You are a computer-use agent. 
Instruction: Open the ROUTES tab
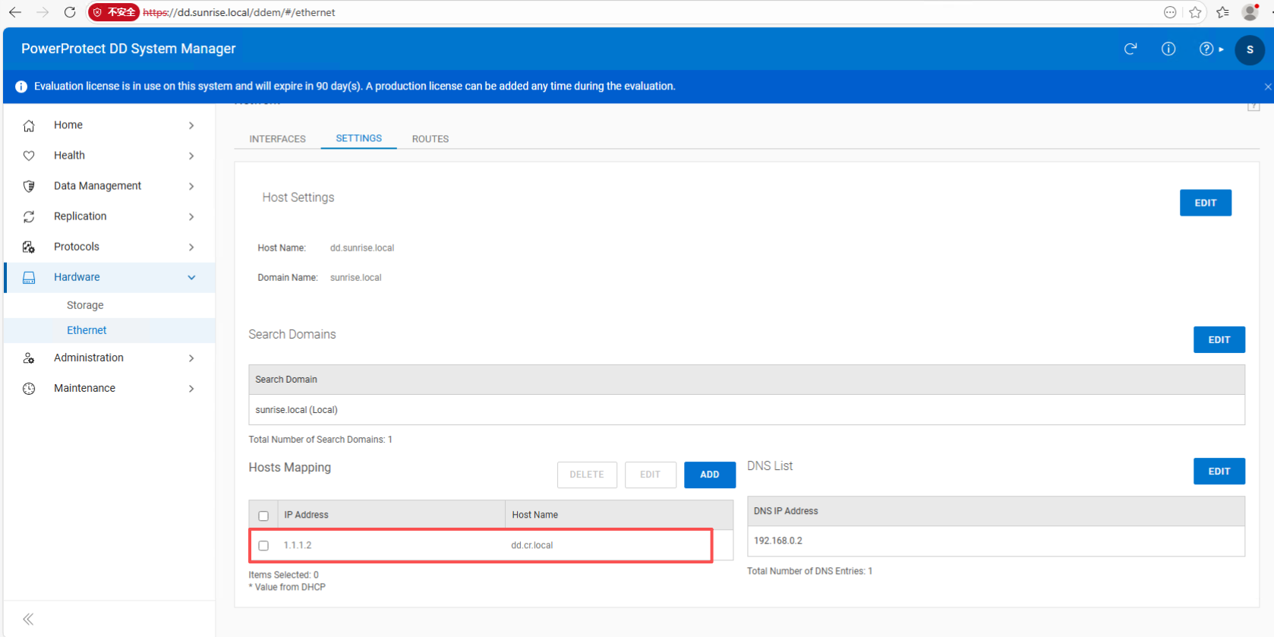(x=430, y=139)
